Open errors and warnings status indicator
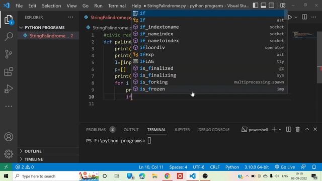 [x=25, y=167]
